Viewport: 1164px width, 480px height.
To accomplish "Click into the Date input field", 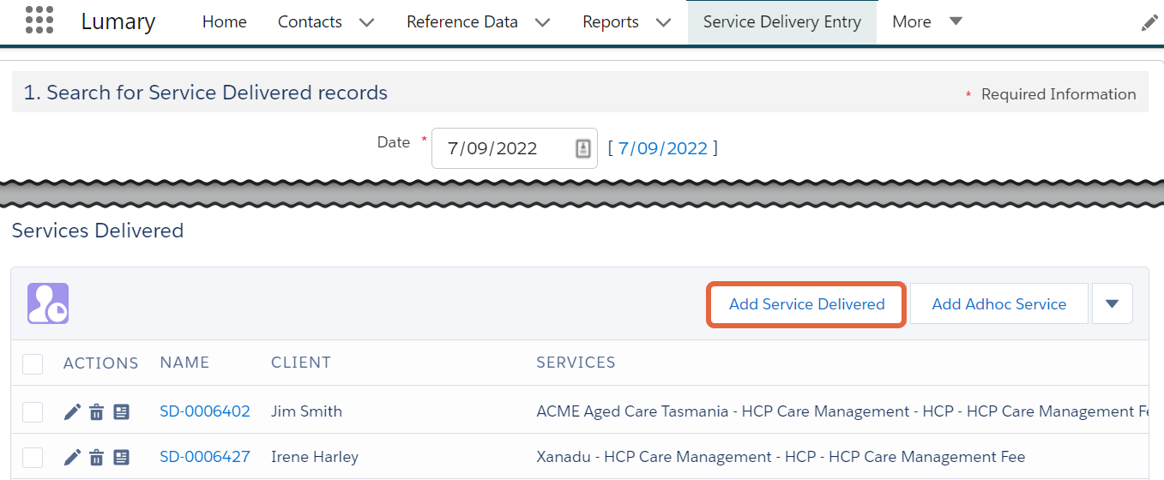I will click(x=515, y=148).
